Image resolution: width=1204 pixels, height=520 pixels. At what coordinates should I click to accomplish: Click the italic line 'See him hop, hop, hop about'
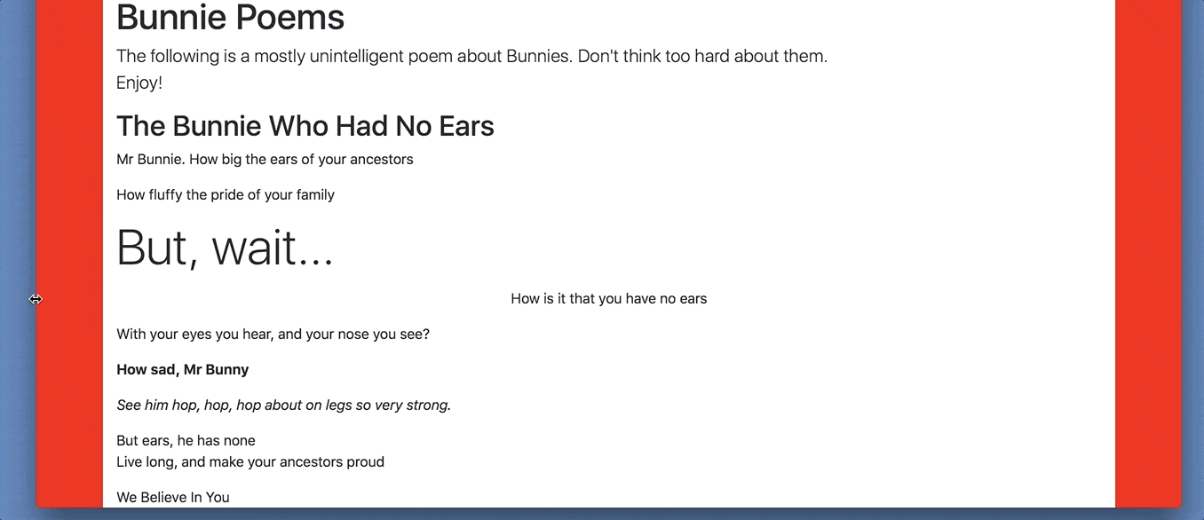point(284,406)
